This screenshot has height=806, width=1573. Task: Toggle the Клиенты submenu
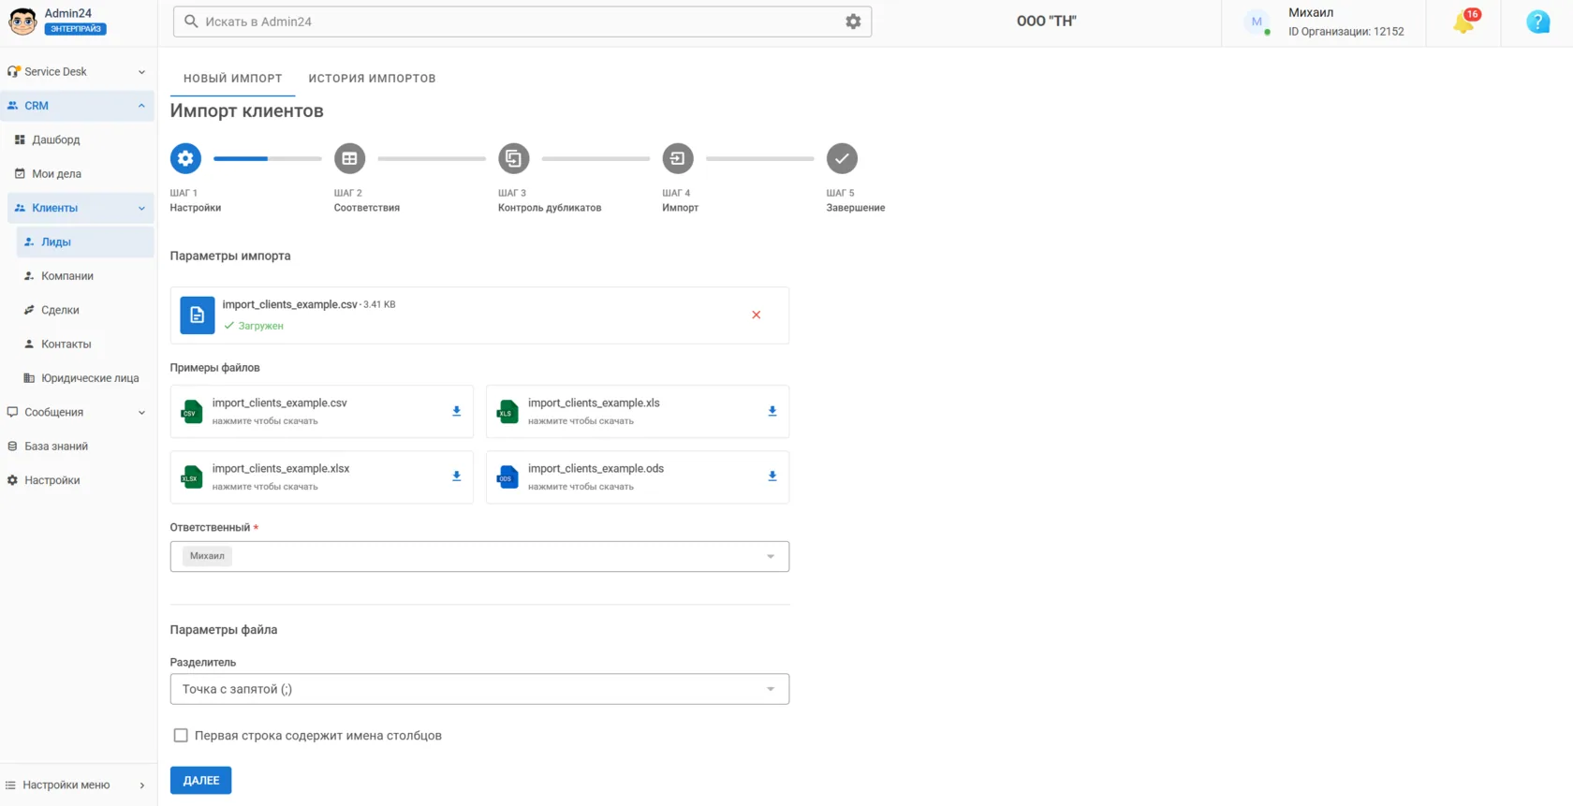81,208
